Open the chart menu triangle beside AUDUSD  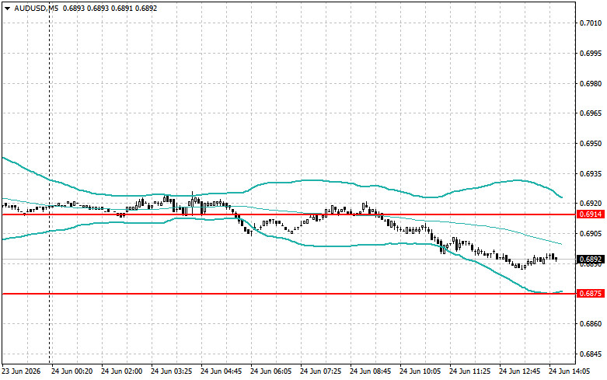[7, 9]
